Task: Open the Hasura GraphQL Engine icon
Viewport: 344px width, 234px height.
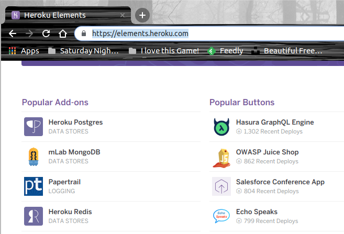Action: [221, 127]
